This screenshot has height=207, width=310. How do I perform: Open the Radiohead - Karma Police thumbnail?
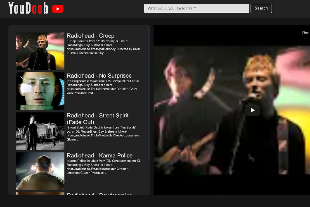click(x=40, y=171)
